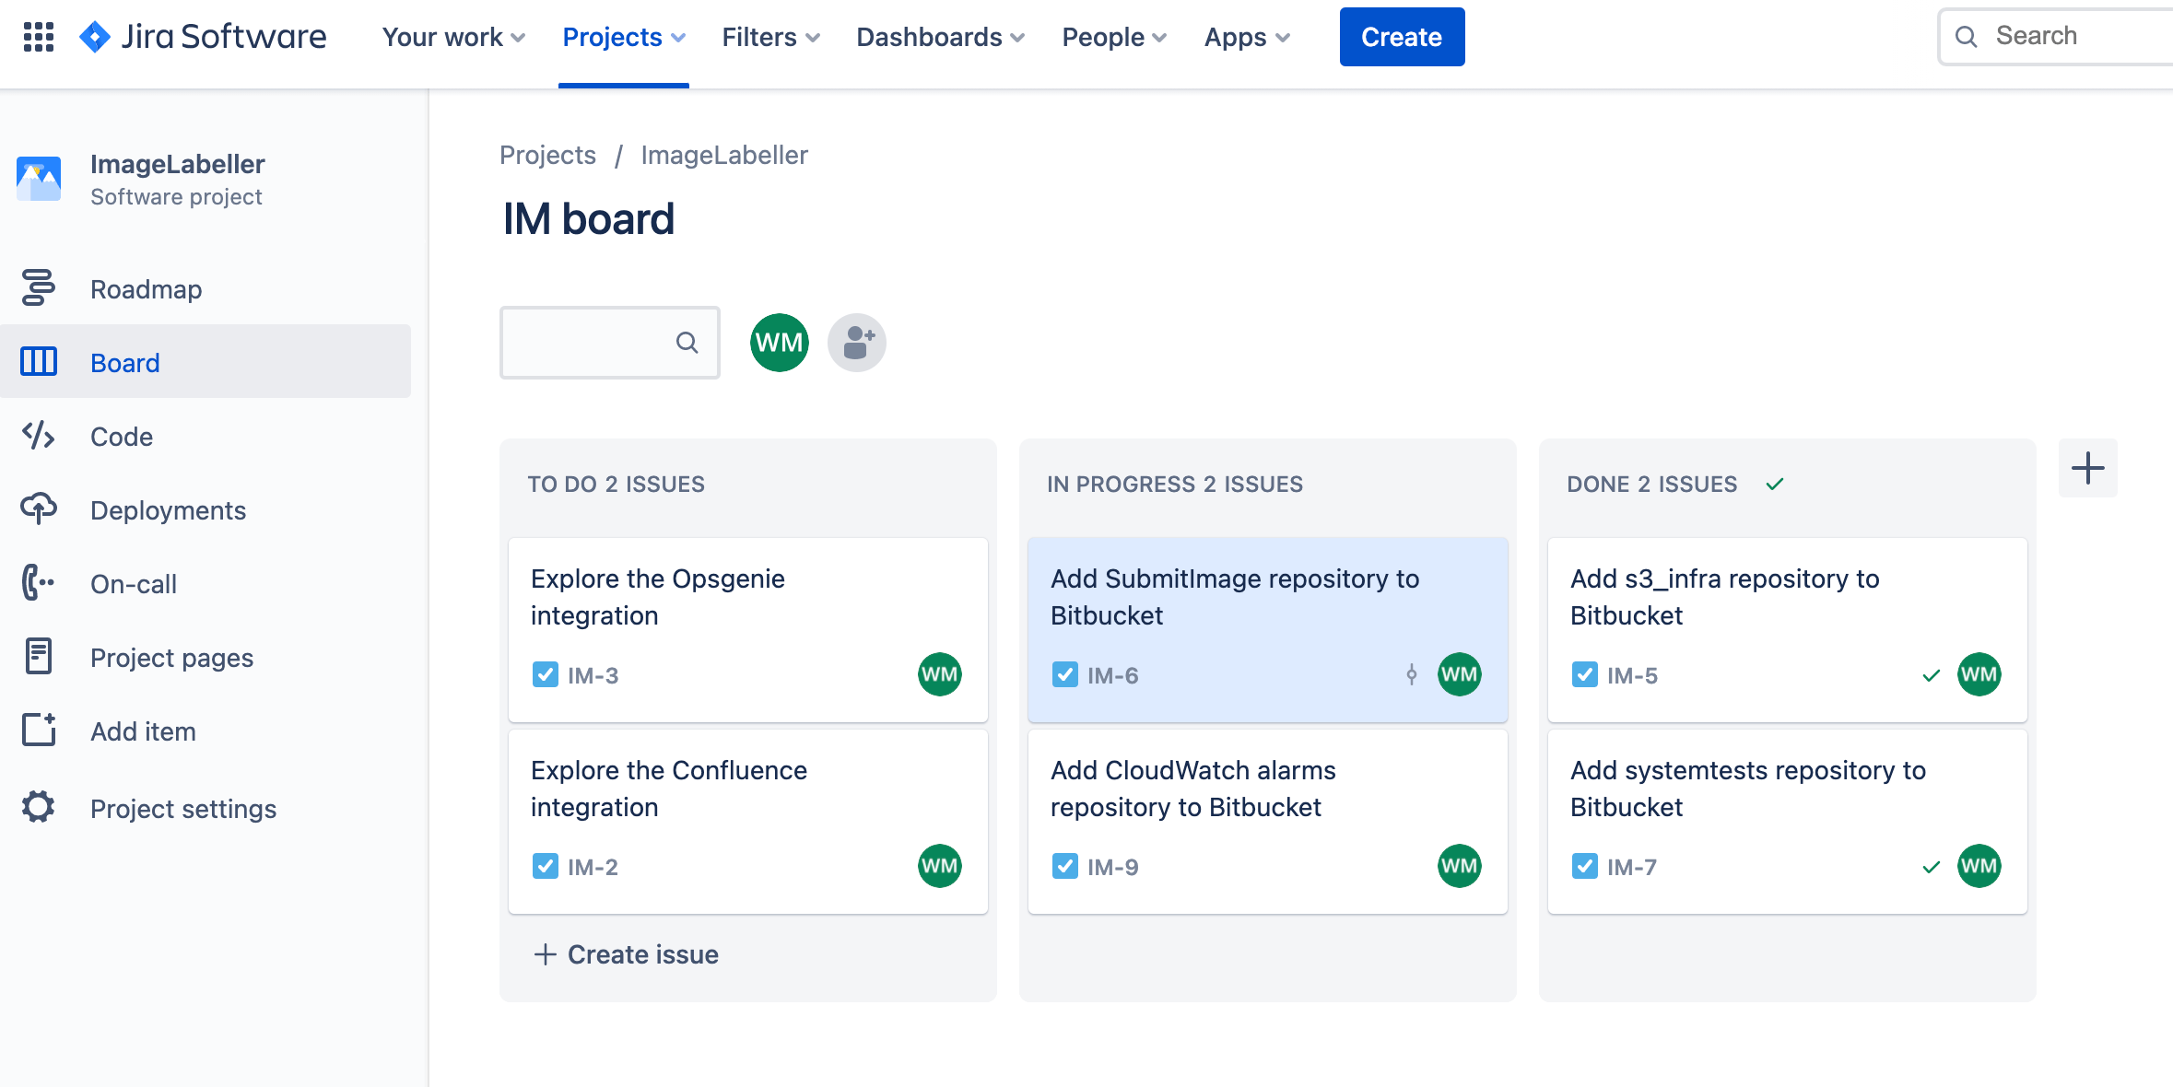Screen dimensions: 2173x1087
Task: Click search input field to filter board
Action: pos(606,341)
